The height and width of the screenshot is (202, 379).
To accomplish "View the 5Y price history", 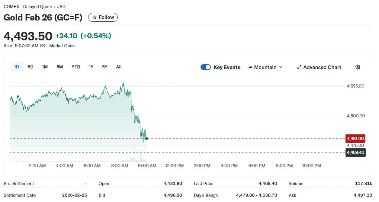I will point(104,67).
